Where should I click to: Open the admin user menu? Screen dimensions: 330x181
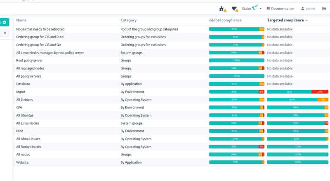coord(308,9)
